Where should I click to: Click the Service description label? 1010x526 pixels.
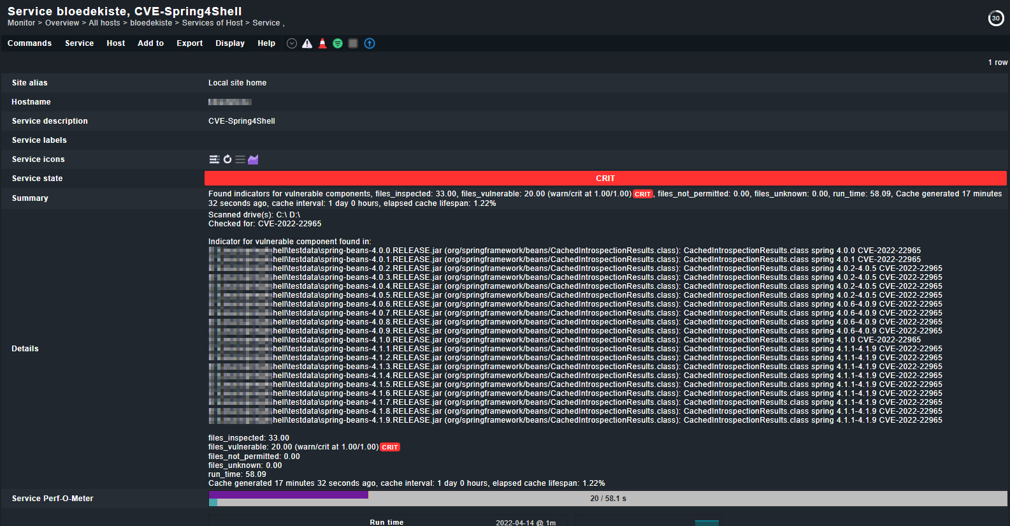50,121
